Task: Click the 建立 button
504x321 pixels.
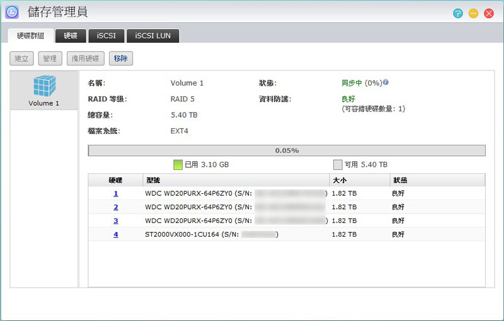Action: [x=21, y=59]
